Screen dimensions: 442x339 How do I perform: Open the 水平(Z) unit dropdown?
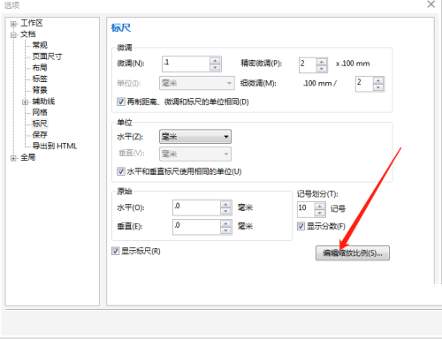click(x=195, y=137)
